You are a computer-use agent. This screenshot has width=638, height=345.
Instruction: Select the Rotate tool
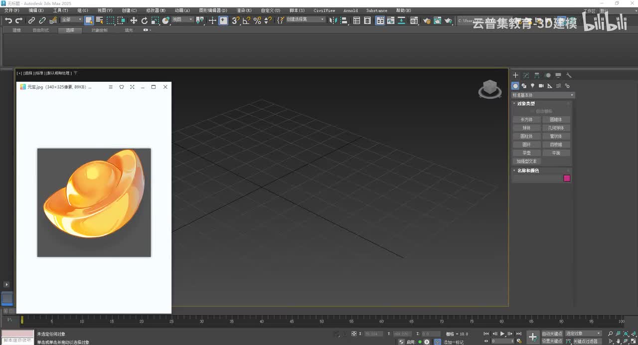(x=145, y=20)
